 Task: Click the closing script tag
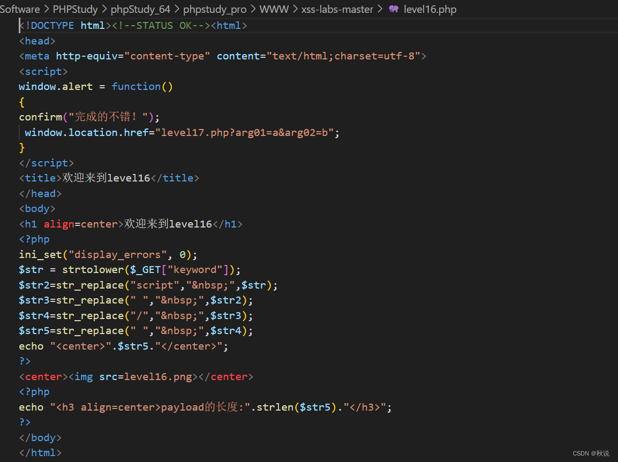coord(47,163)
